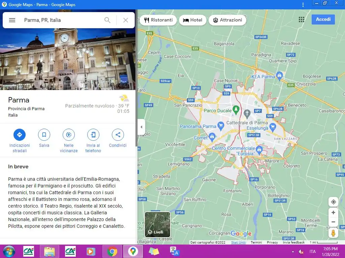Open Google Translate taskbar icon
Screen dimensions: 345x258
pos(175,251)
